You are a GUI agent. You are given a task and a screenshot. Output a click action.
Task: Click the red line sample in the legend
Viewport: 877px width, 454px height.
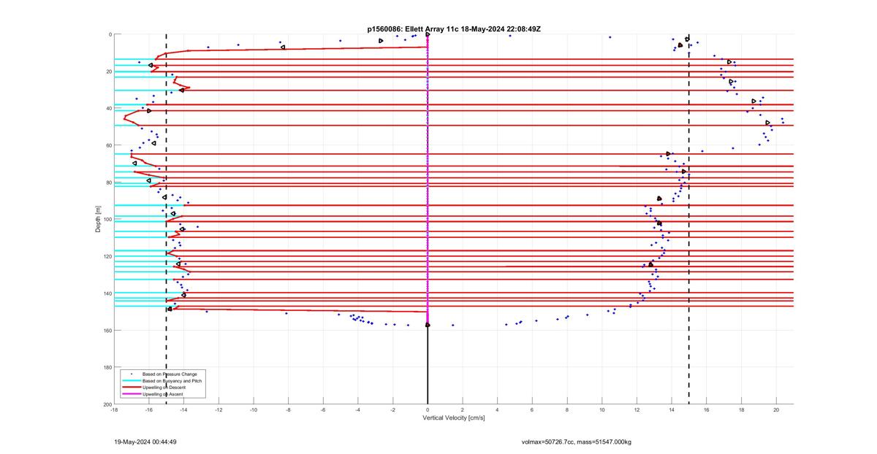click(132, 388)
